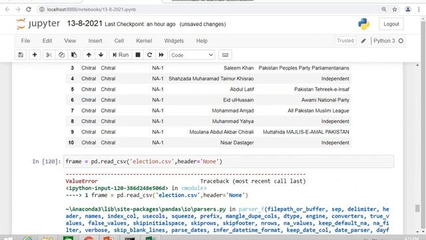Select cell 'Saleem Khan' in the table
Screen dimensions: 426x240
pyautogui.click(x=238, y=68)
